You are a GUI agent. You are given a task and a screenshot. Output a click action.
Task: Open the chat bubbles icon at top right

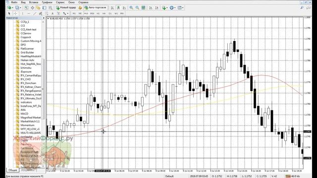pos(309,8)
